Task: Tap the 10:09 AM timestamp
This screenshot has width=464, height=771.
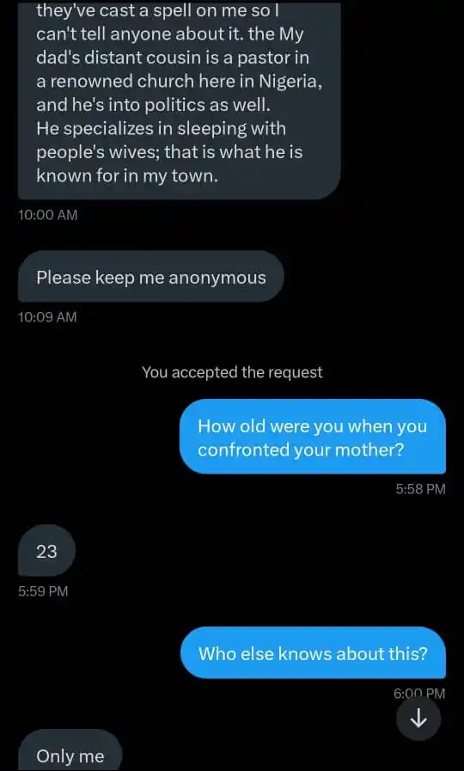Action: point(47,317)
